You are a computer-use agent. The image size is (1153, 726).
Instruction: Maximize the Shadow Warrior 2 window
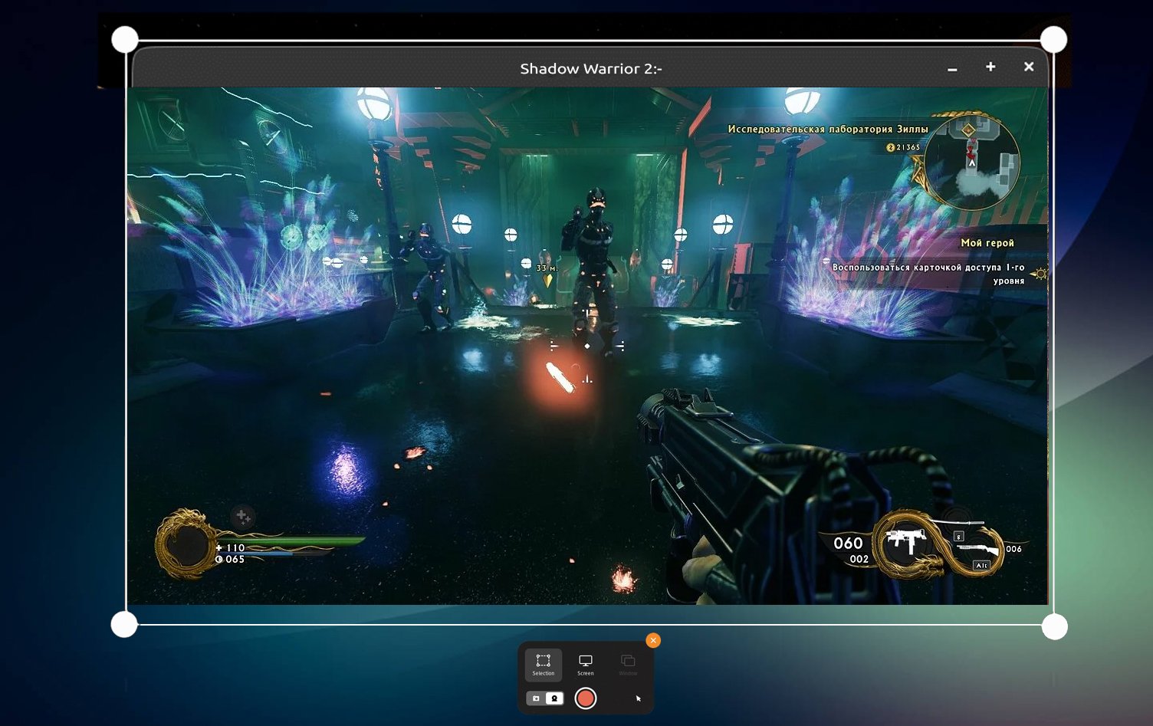990,67
